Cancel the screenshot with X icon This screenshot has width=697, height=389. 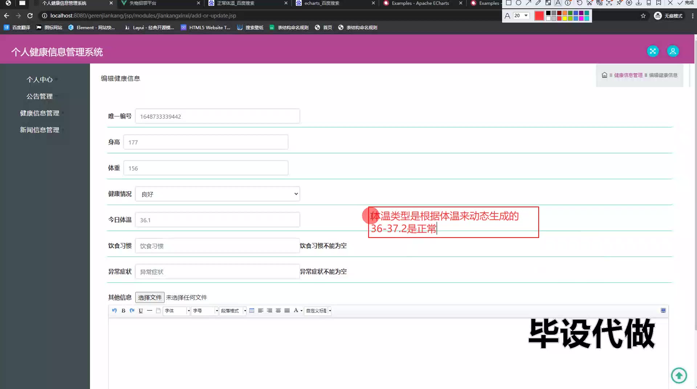point(670,3)
